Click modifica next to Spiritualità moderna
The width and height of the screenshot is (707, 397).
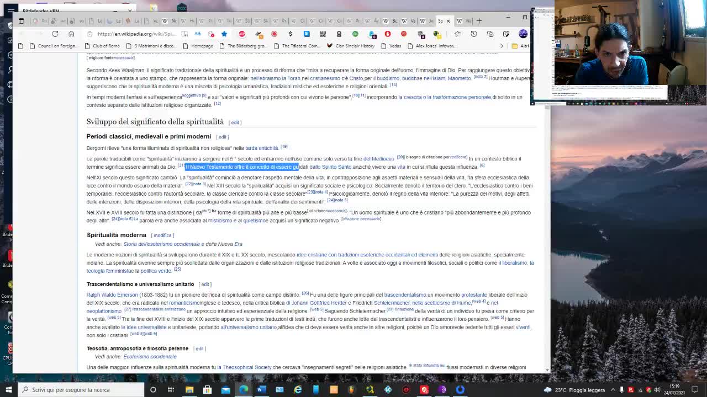(x=162, y=235)
